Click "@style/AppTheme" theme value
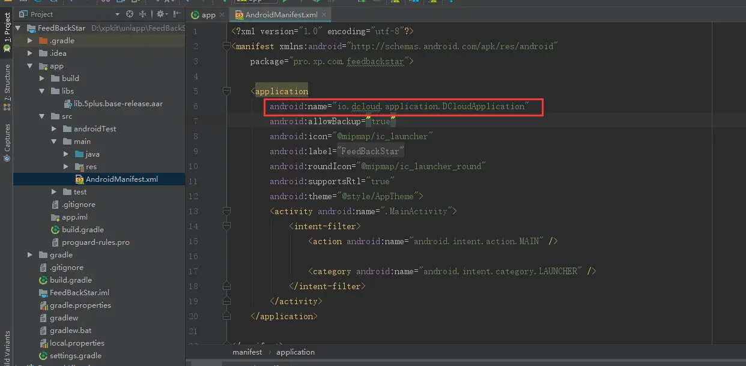Image resolution: width=746 pixels, height=366 pixels. 378,196
